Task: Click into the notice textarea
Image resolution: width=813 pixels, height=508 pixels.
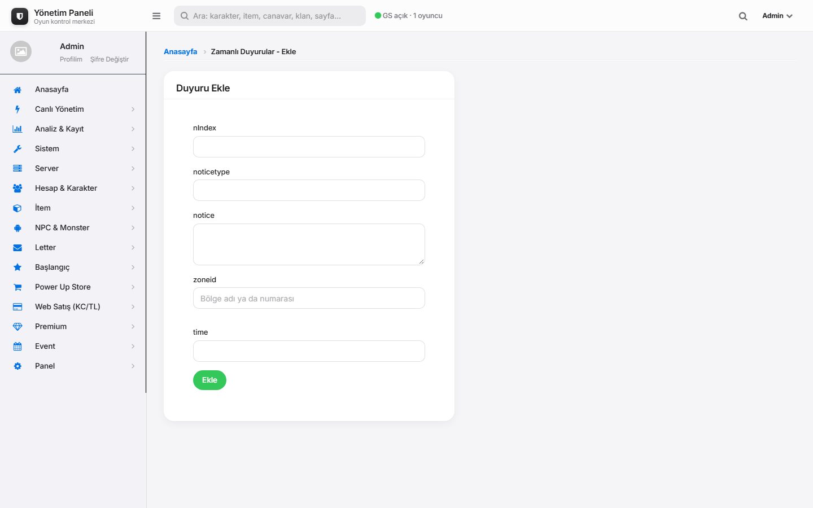Action: [x=309, y=244]
